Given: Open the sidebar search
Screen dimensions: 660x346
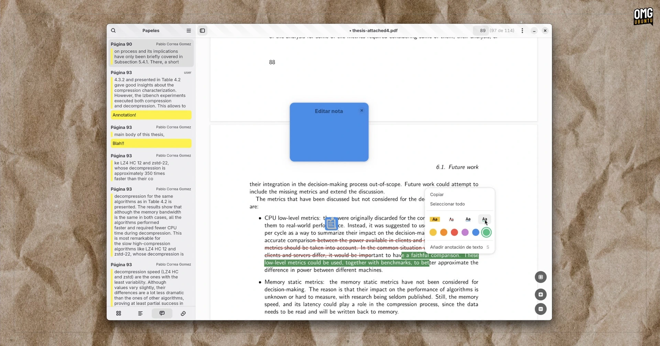Looking at the screenshot, I should click(x=113, y=31).
